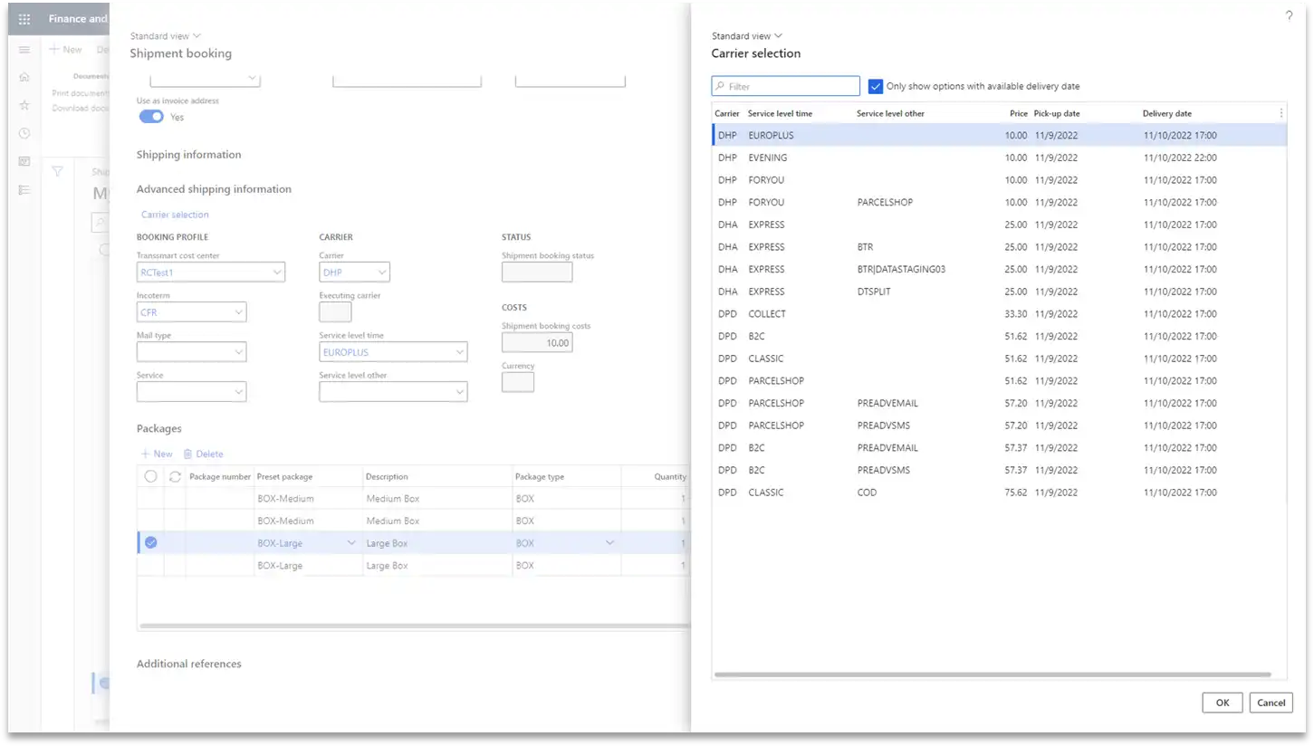The width and height of the screenshot is (1314, 746).
Task: Select DHA EXPRESS BTR|DATASTAGING03 row
Action: coord(999,269)
